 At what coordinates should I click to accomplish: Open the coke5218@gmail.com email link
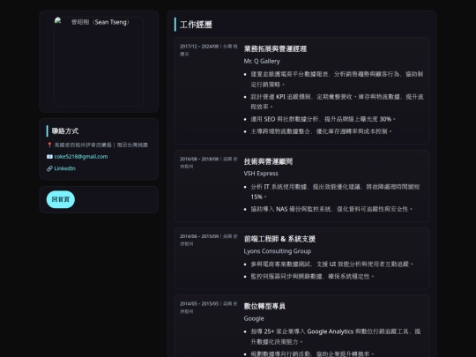point(81,157)
